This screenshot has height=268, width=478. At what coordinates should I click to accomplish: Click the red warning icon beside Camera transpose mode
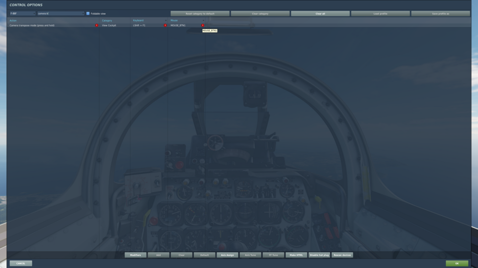click(x=97, y=26)
